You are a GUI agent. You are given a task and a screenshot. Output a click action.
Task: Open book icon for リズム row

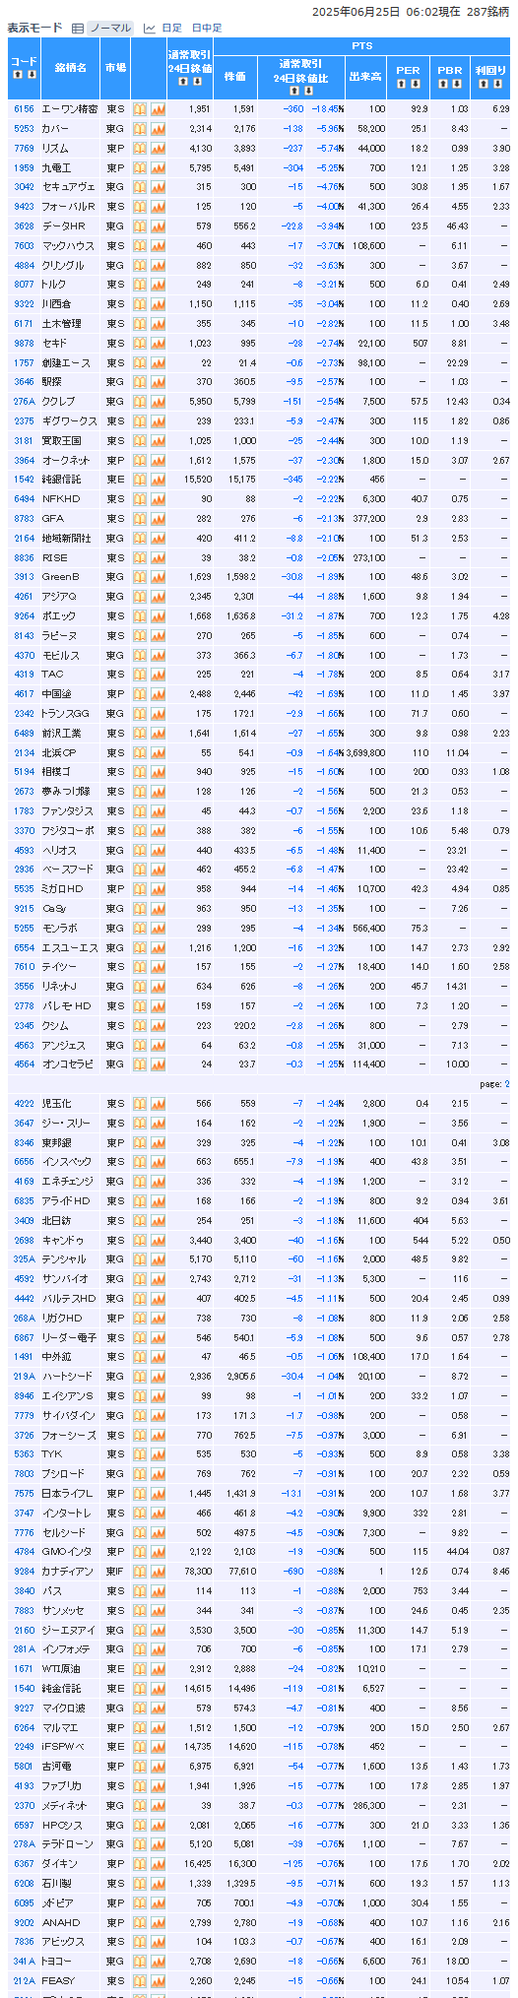pyautogui.click(x=140, y=148)
